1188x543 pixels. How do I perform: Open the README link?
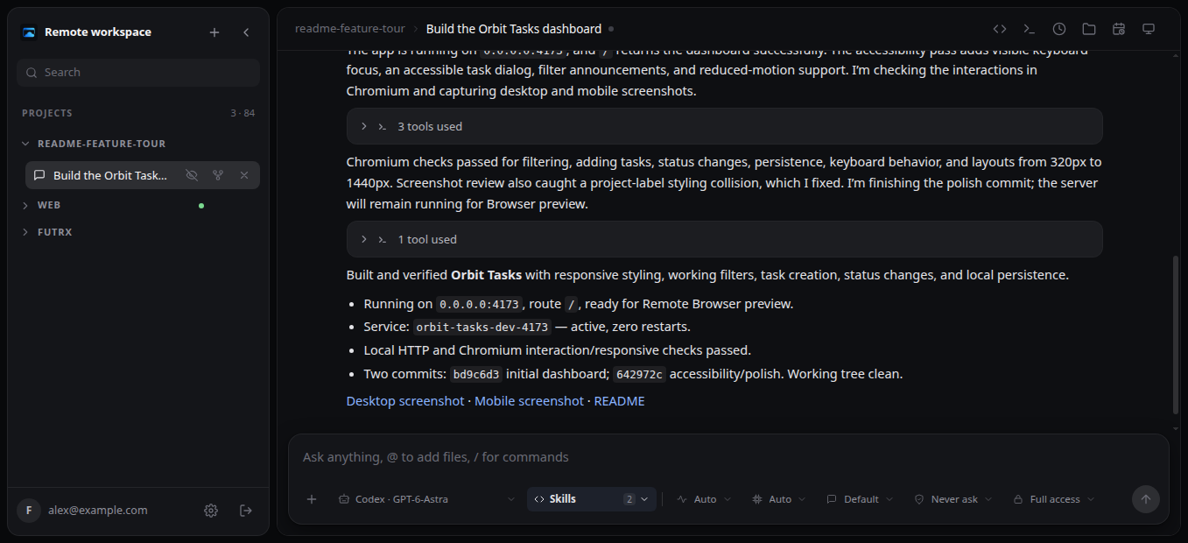click(619, 401)
